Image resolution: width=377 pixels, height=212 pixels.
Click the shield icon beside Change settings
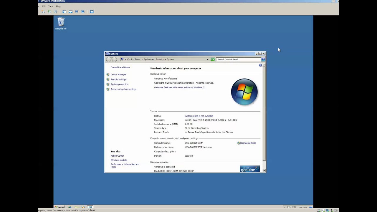pos(239,143)
